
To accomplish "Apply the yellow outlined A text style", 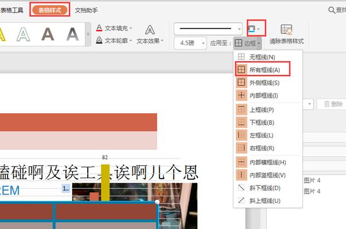I will tap(2, 34).
